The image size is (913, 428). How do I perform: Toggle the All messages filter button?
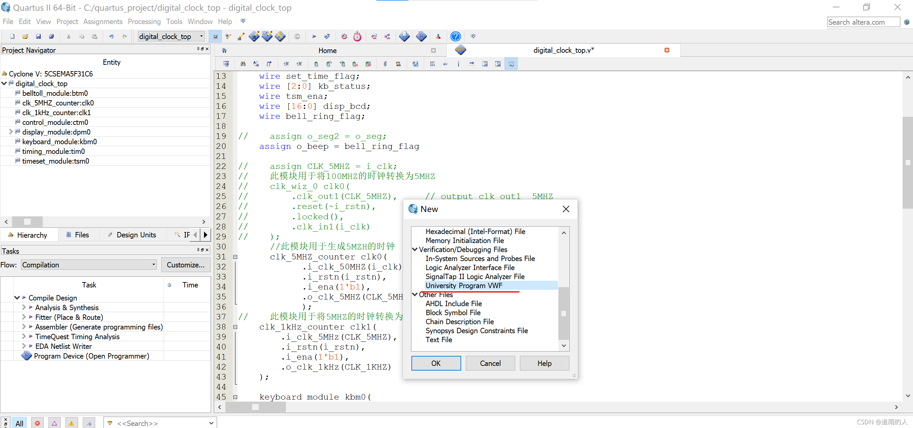click(x=19, y=423)
